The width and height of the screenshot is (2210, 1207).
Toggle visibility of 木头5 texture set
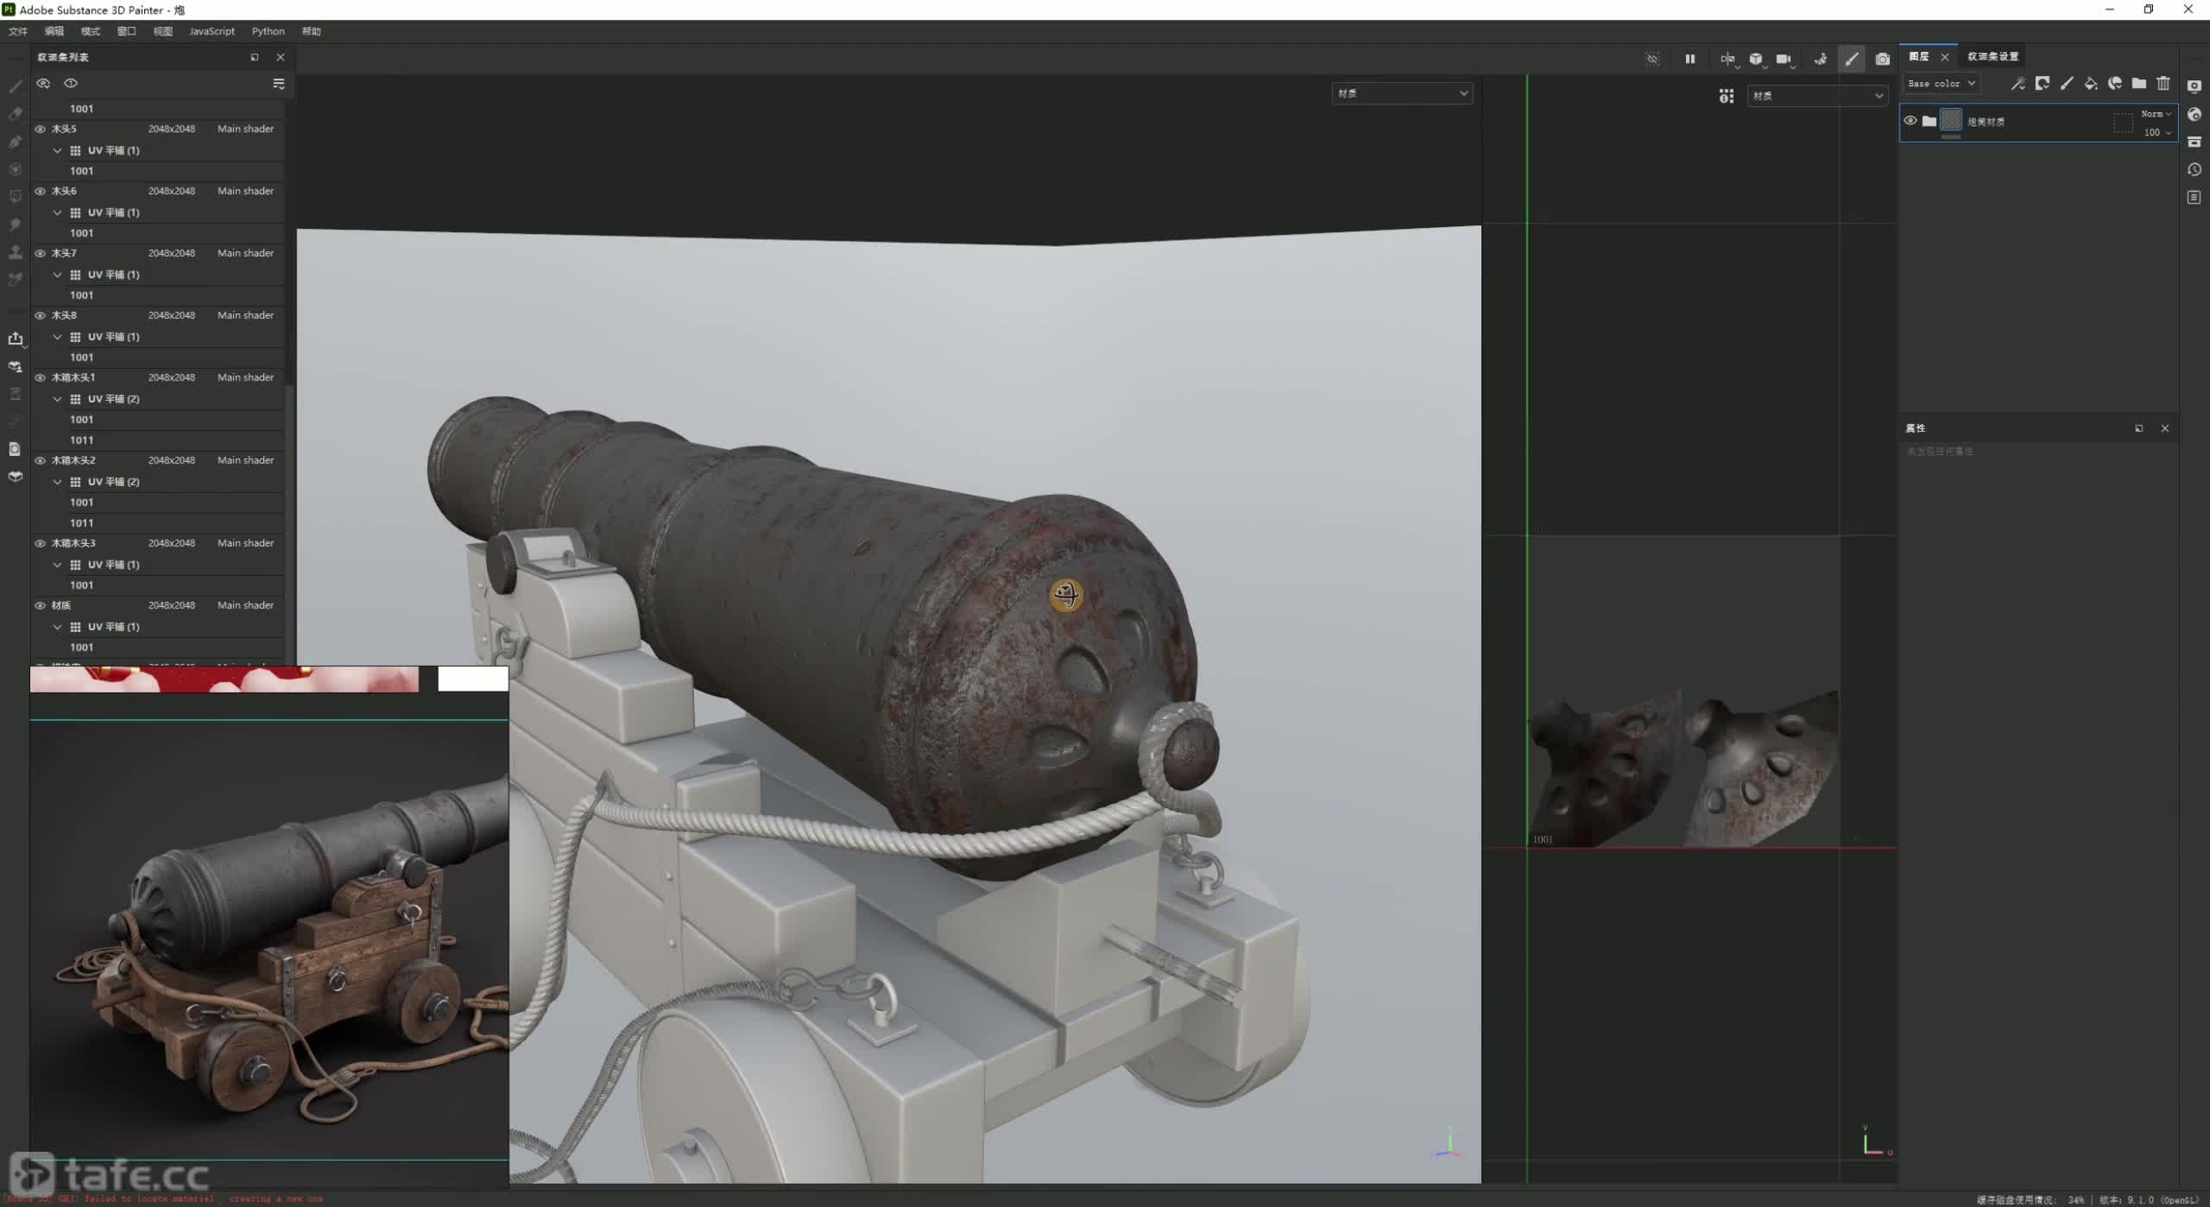pos(40,129)
